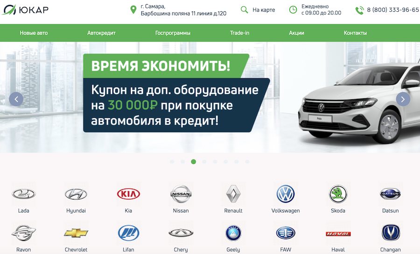Open the Lada text label
This screenshot has height=254, width=420.
click(24, 211)
